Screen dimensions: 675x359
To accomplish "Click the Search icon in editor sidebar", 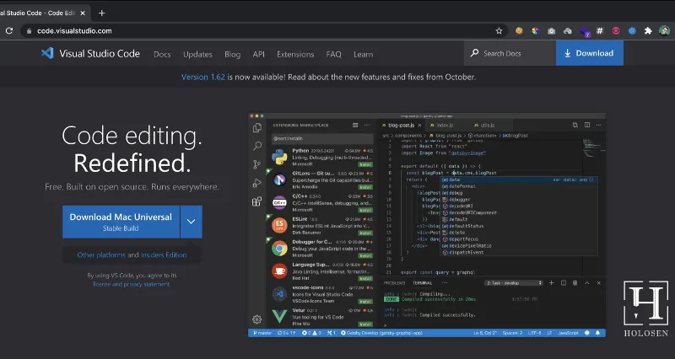I will tap(257, 146).
